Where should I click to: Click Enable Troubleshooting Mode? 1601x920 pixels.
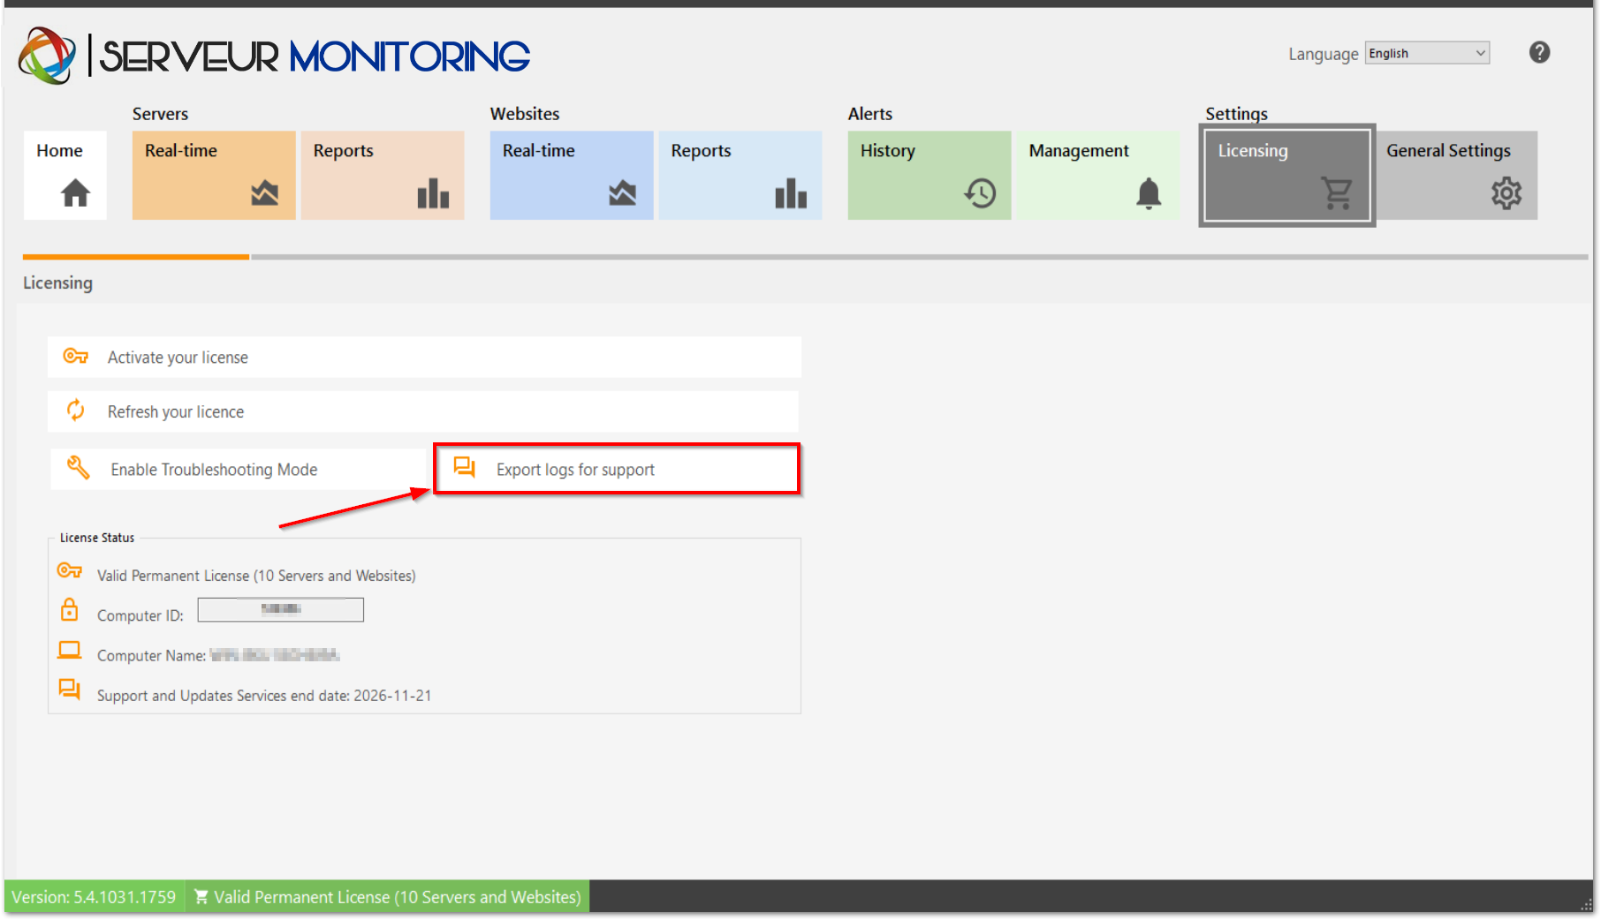pos(239,469)
